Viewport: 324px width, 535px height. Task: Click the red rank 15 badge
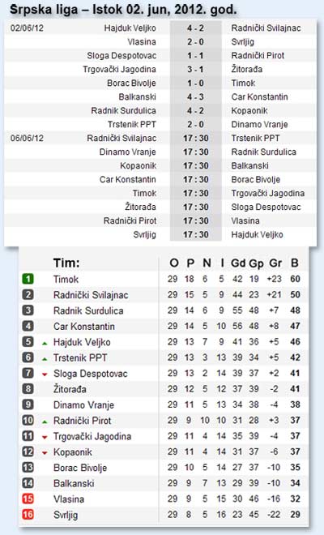coord(28,499)
